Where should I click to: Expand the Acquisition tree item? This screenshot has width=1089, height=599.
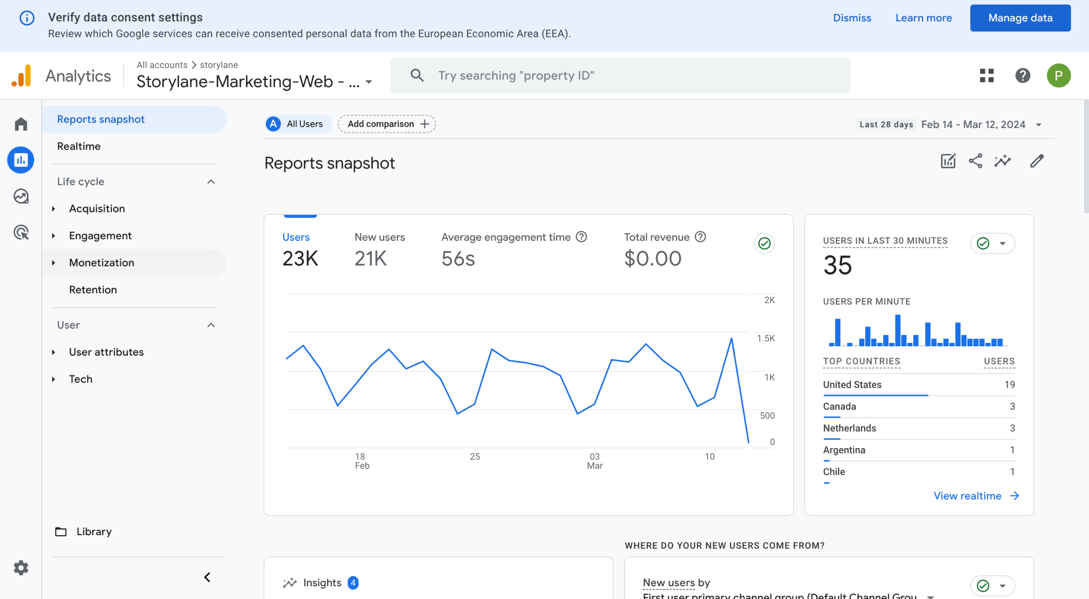tap(54, 208)
